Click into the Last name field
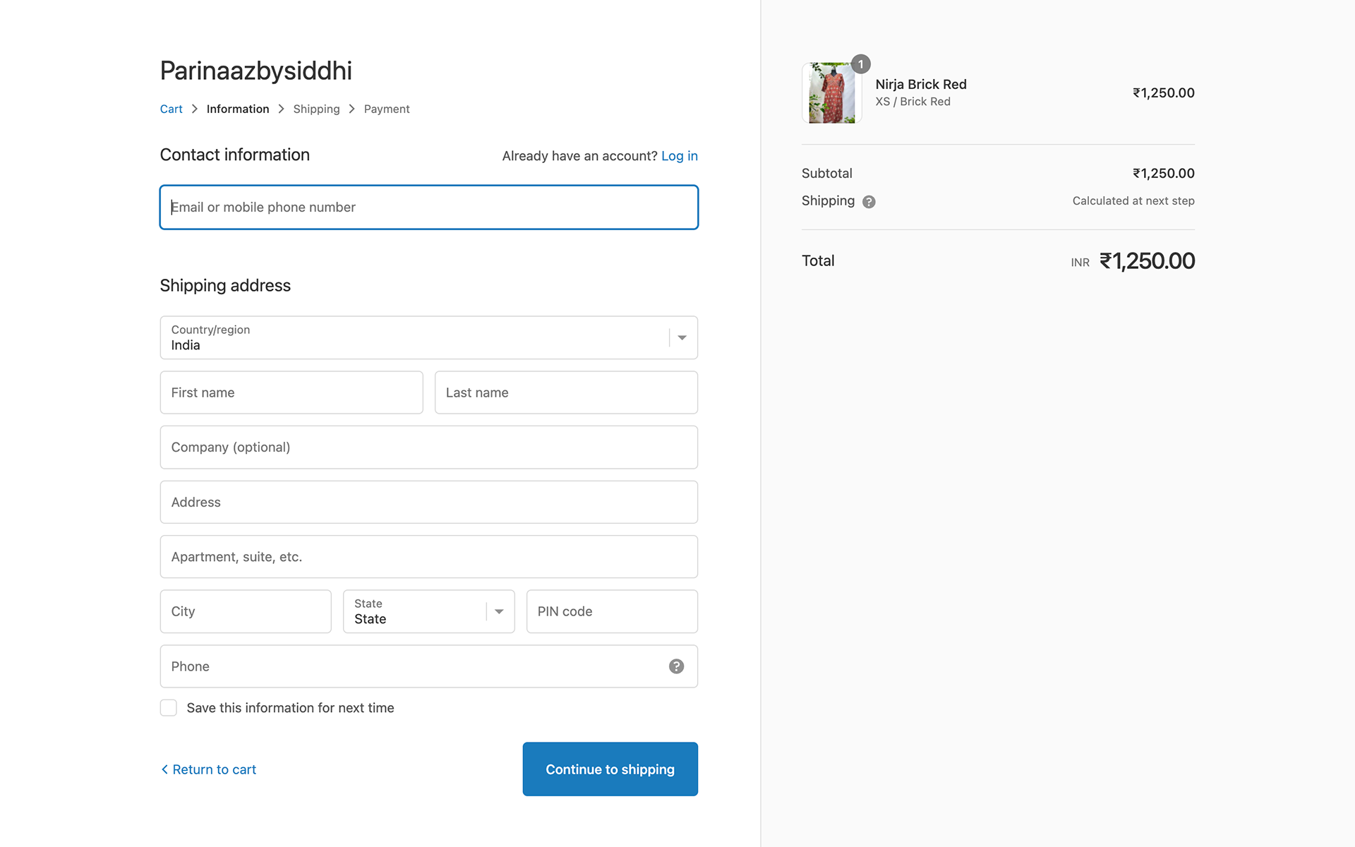This screenshot has height=847, width=1355. (x=565, y=392)
